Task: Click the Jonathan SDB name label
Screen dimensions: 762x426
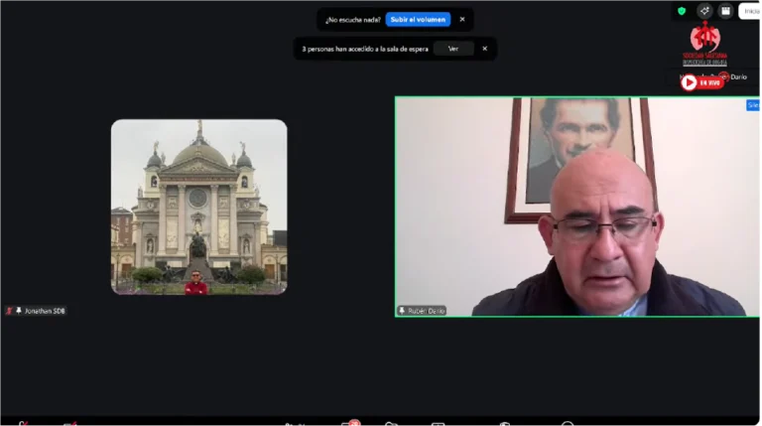Action: coord(45,311)
